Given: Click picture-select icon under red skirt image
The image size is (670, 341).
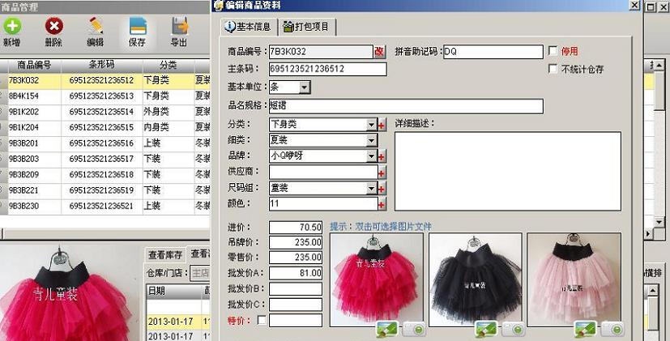Looking at the screenshot, I should pos(387,329).
